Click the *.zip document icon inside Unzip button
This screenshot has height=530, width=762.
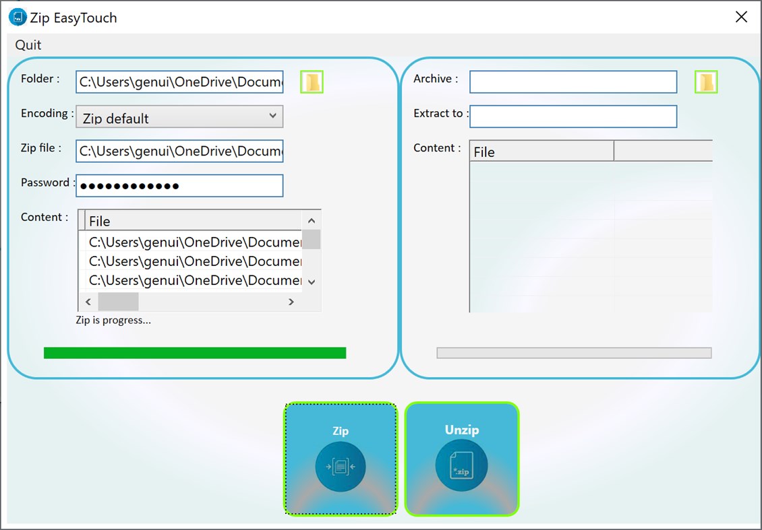(x=462, y=465)
